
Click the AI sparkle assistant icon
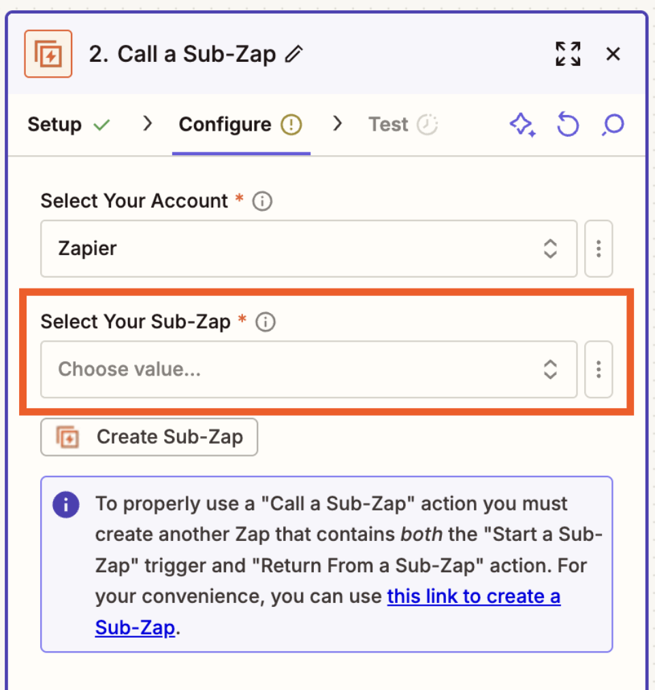click(x=523, y=125)
